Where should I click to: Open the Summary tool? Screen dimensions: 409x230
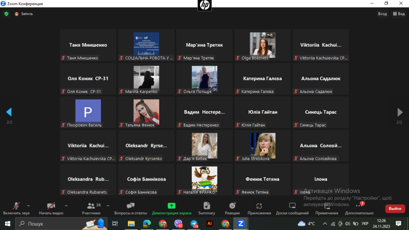[x=206, y=206]
